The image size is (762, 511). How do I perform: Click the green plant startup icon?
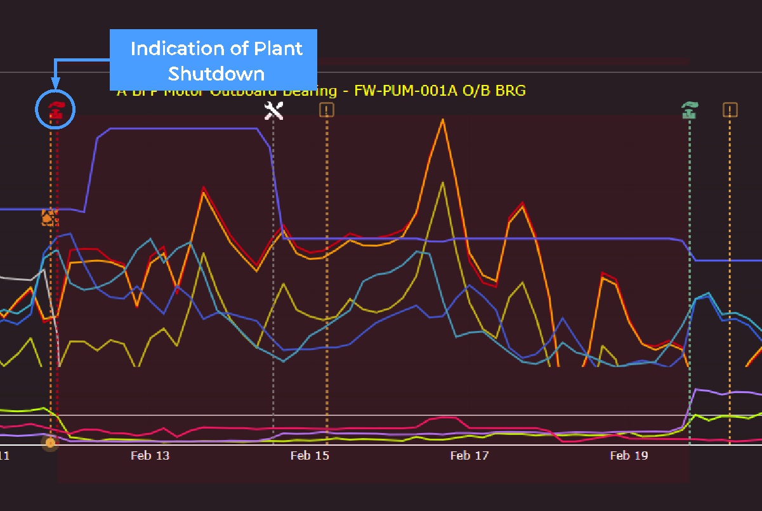click(x=690, y=110)
